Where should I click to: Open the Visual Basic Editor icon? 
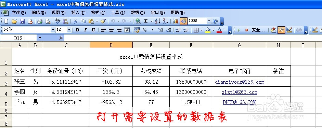tap(273, 30)
